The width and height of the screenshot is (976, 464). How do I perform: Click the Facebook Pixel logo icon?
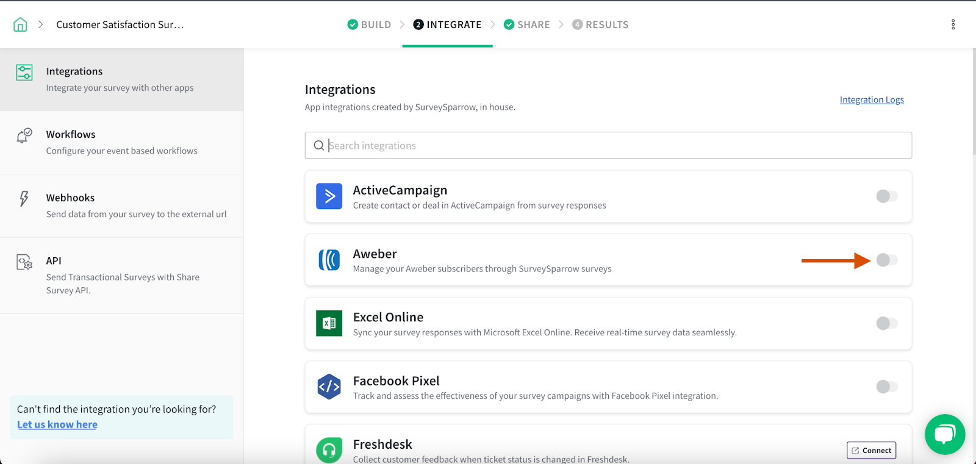click(x=329, y=387)
